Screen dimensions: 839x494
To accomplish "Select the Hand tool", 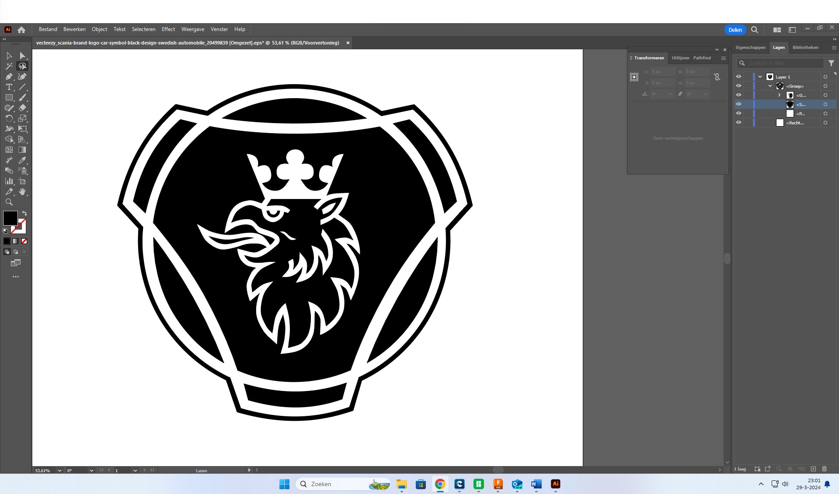I will pyautogui.click(x=22, y=192).
